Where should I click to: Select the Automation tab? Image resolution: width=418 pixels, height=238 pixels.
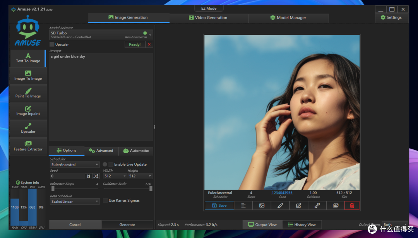(x=136, y=151)
